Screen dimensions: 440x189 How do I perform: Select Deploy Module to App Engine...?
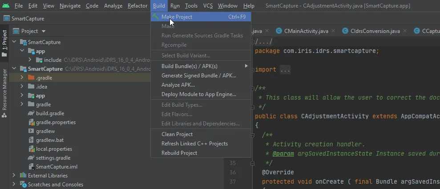coord(201,94)
